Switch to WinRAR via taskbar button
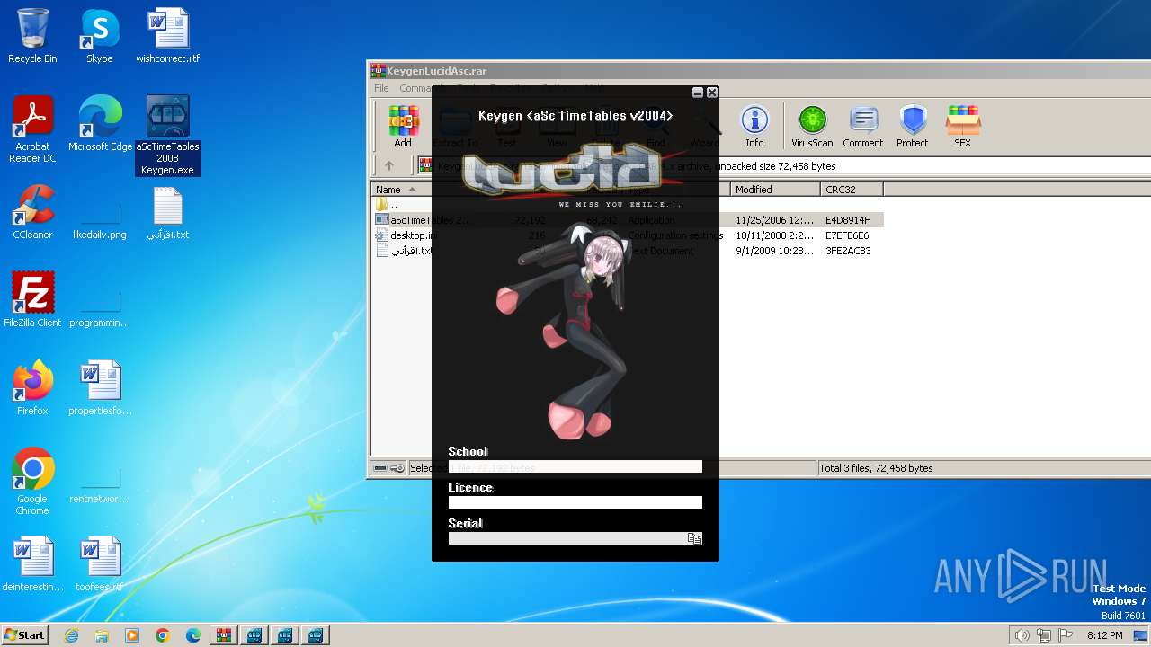The width and height of the screenshot is (1151, 647). click(x=223, y=635)
